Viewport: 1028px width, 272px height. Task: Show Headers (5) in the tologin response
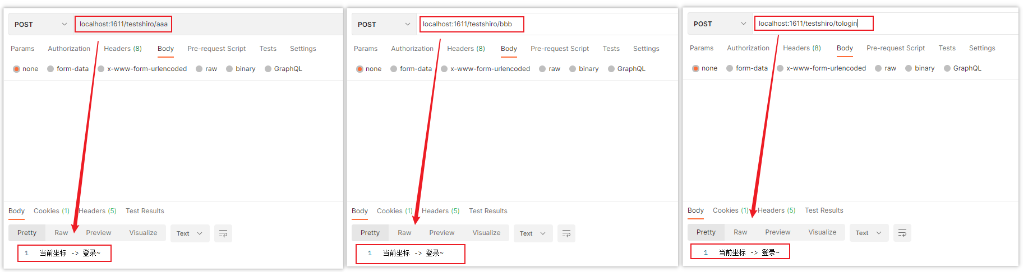[777, 210]
